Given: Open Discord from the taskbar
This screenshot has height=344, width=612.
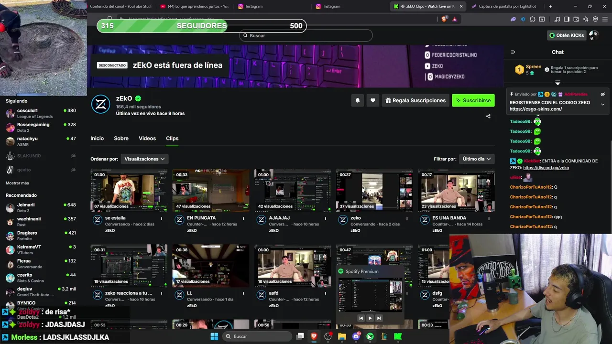Looking at the screenshot, I should pos(356,336).
